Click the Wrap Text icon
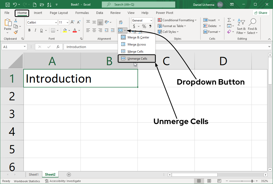 121,22
